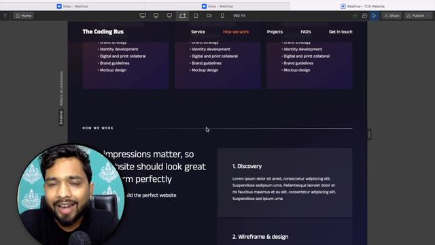Click Identity development in first service card
Viewport: 435px width, 245px height.
click(x=119, y=49)
